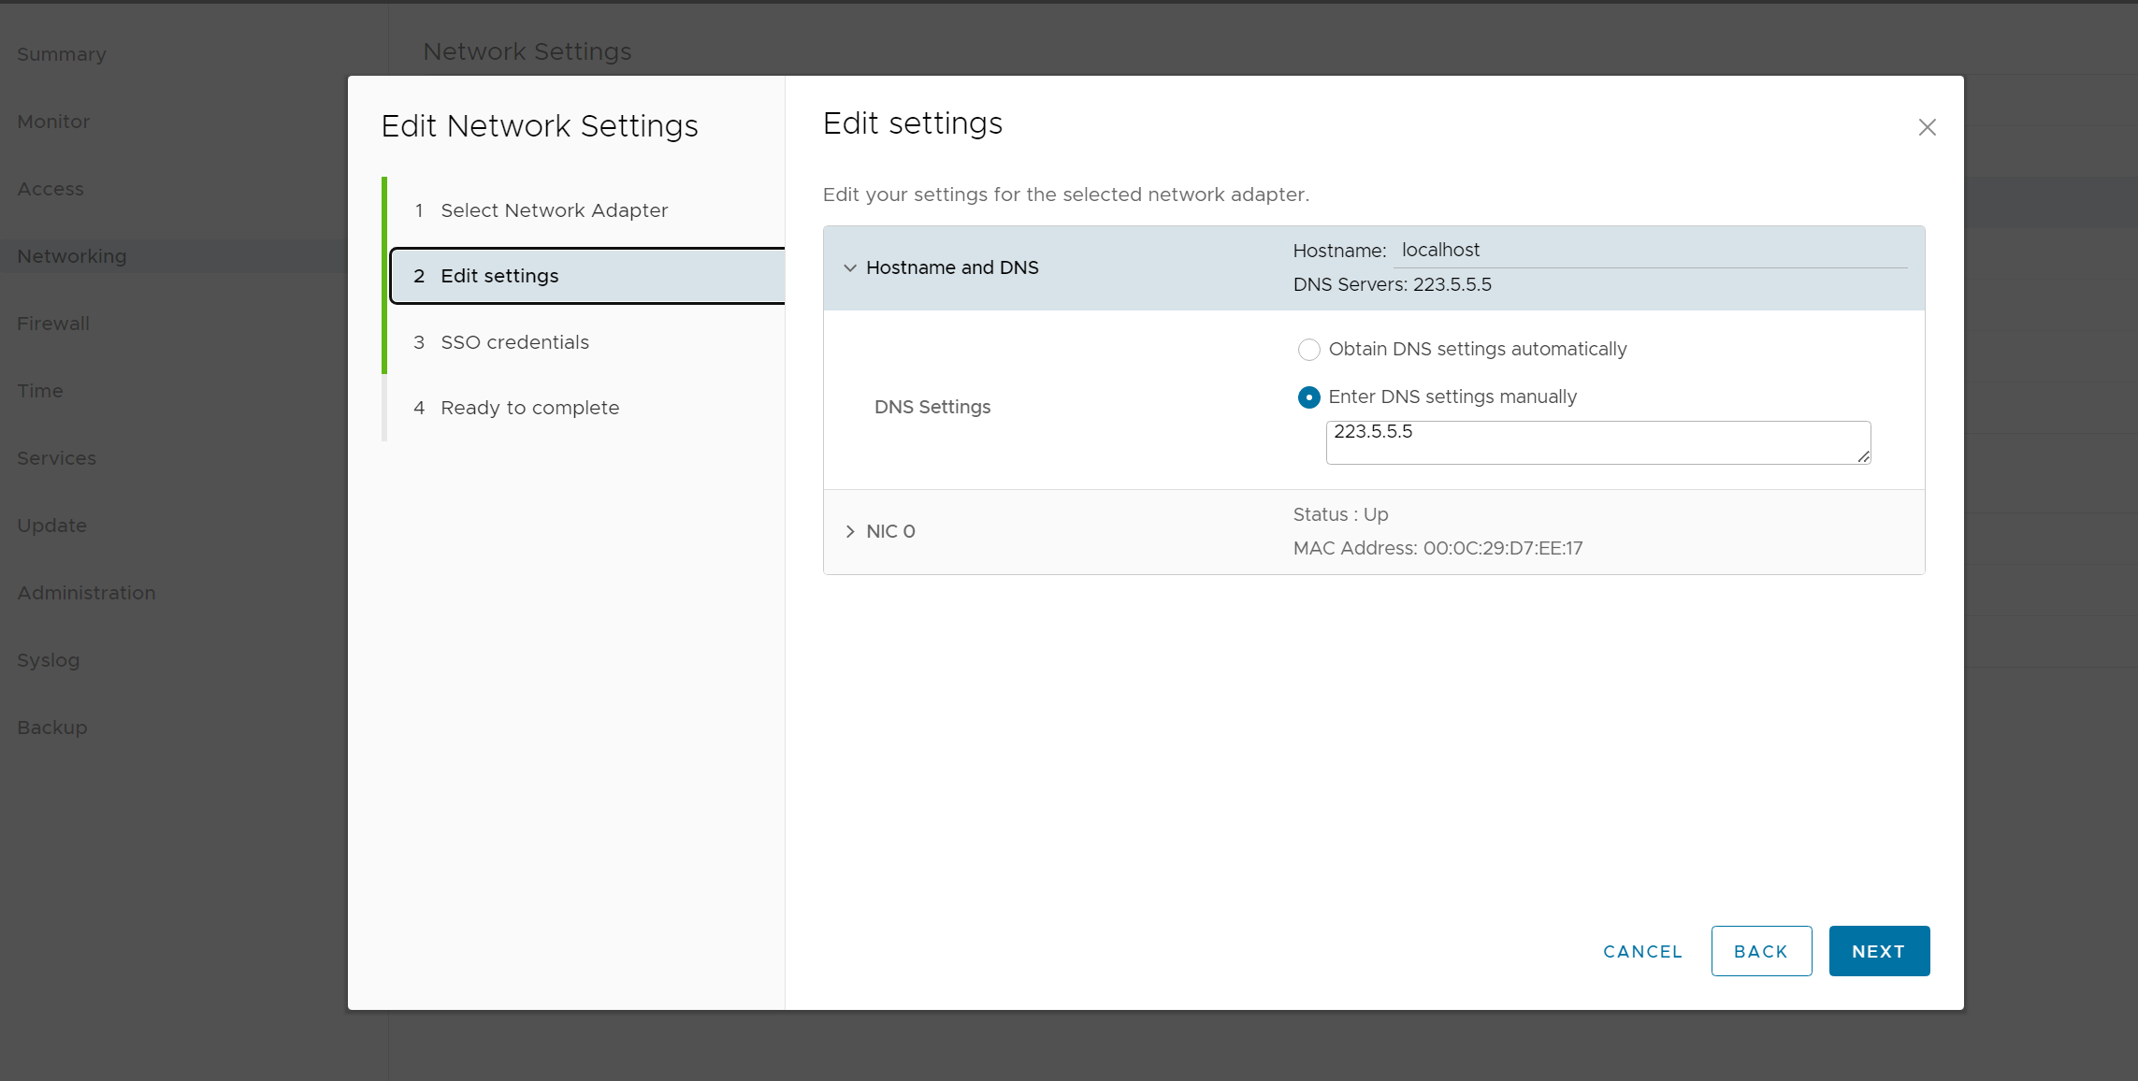Collapse the Hostname and DNS section

point(850,267)
